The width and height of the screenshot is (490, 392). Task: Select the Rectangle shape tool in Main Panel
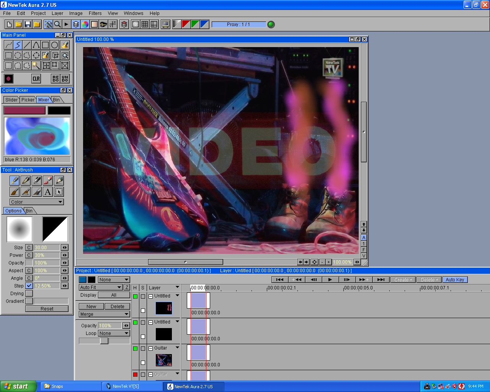(x=45, y=45)
